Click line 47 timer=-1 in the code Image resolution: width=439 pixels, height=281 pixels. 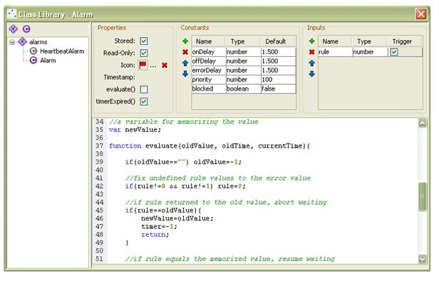[159, 226]
